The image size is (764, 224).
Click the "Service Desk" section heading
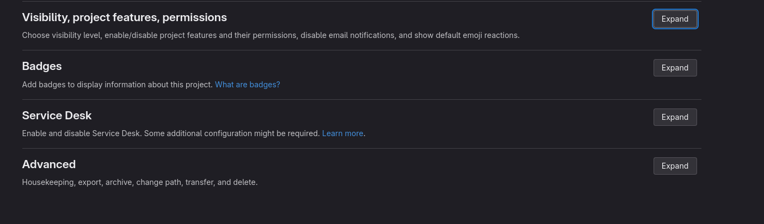[57, 116]
